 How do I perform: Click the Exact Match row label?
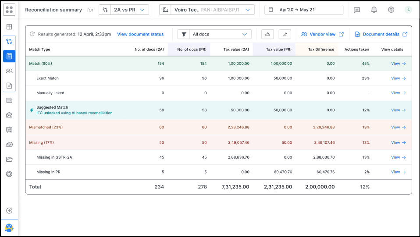click(x=47, y=78)
